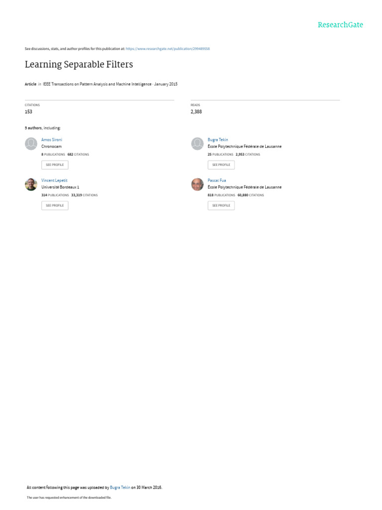Open Pascal Fua author name link

tap(217, 180)
